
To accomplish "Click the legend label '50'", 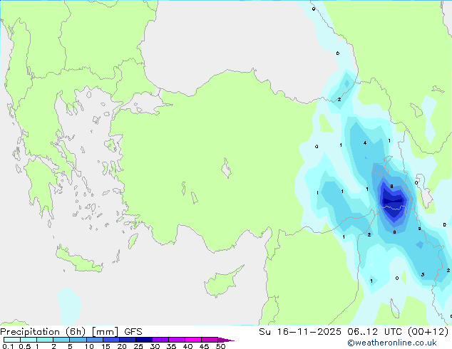I will tap(221, 346).
